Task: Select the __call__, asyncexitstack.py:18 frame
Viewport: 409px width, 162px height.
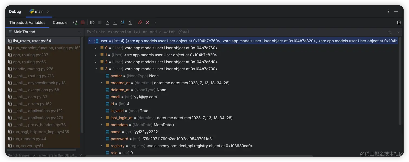Action: [x=43, y=83]
